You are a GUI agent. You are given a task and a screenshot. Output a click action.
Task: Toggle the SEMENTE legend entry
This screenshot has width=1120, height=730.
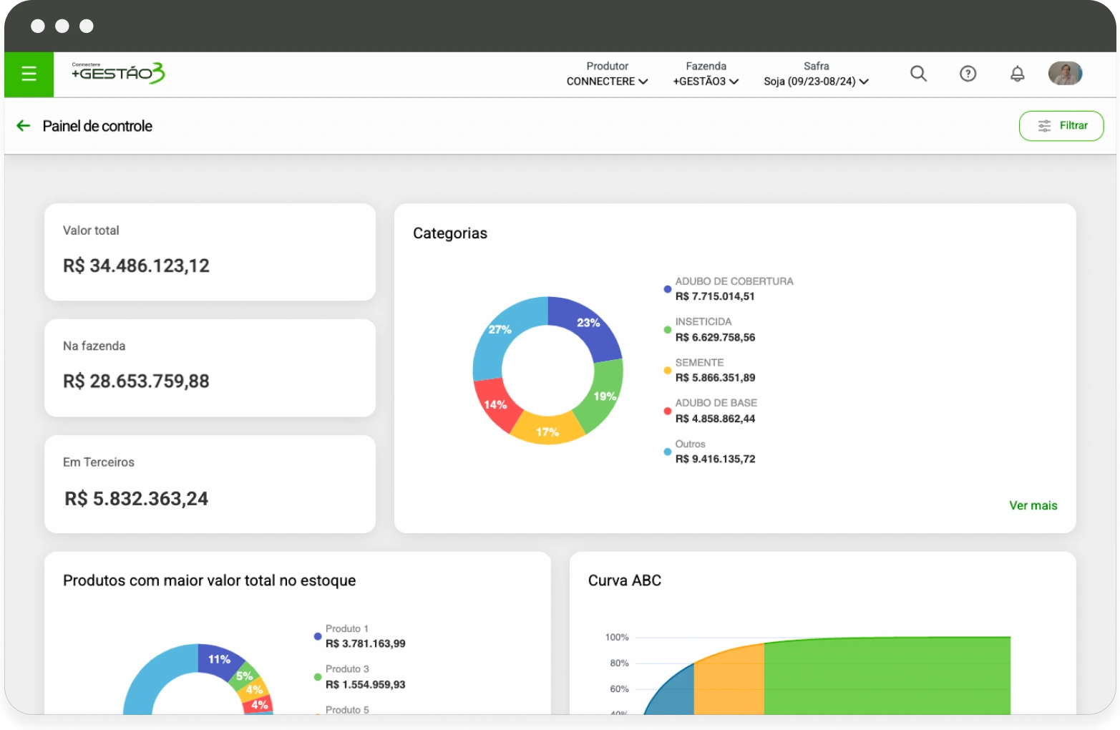(699, 363)
